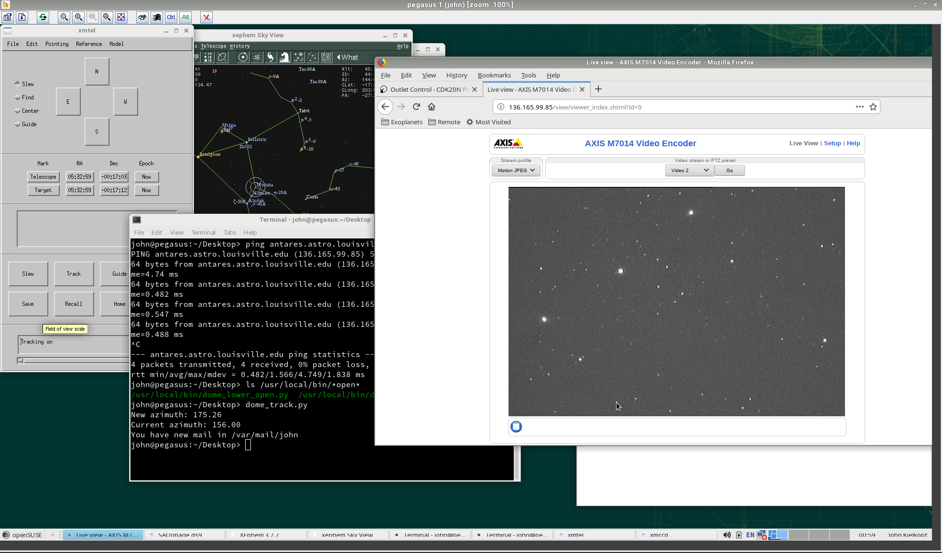
Task: Click the Save button in xmtel
Action: point(28,304)
